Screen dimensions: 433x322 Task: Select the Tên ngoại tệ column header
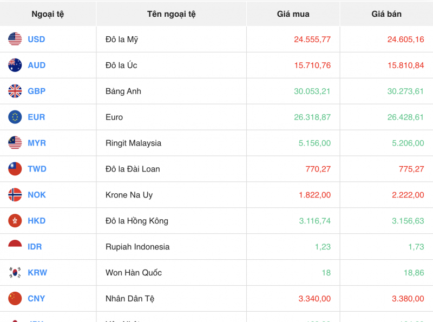[171, 14]
